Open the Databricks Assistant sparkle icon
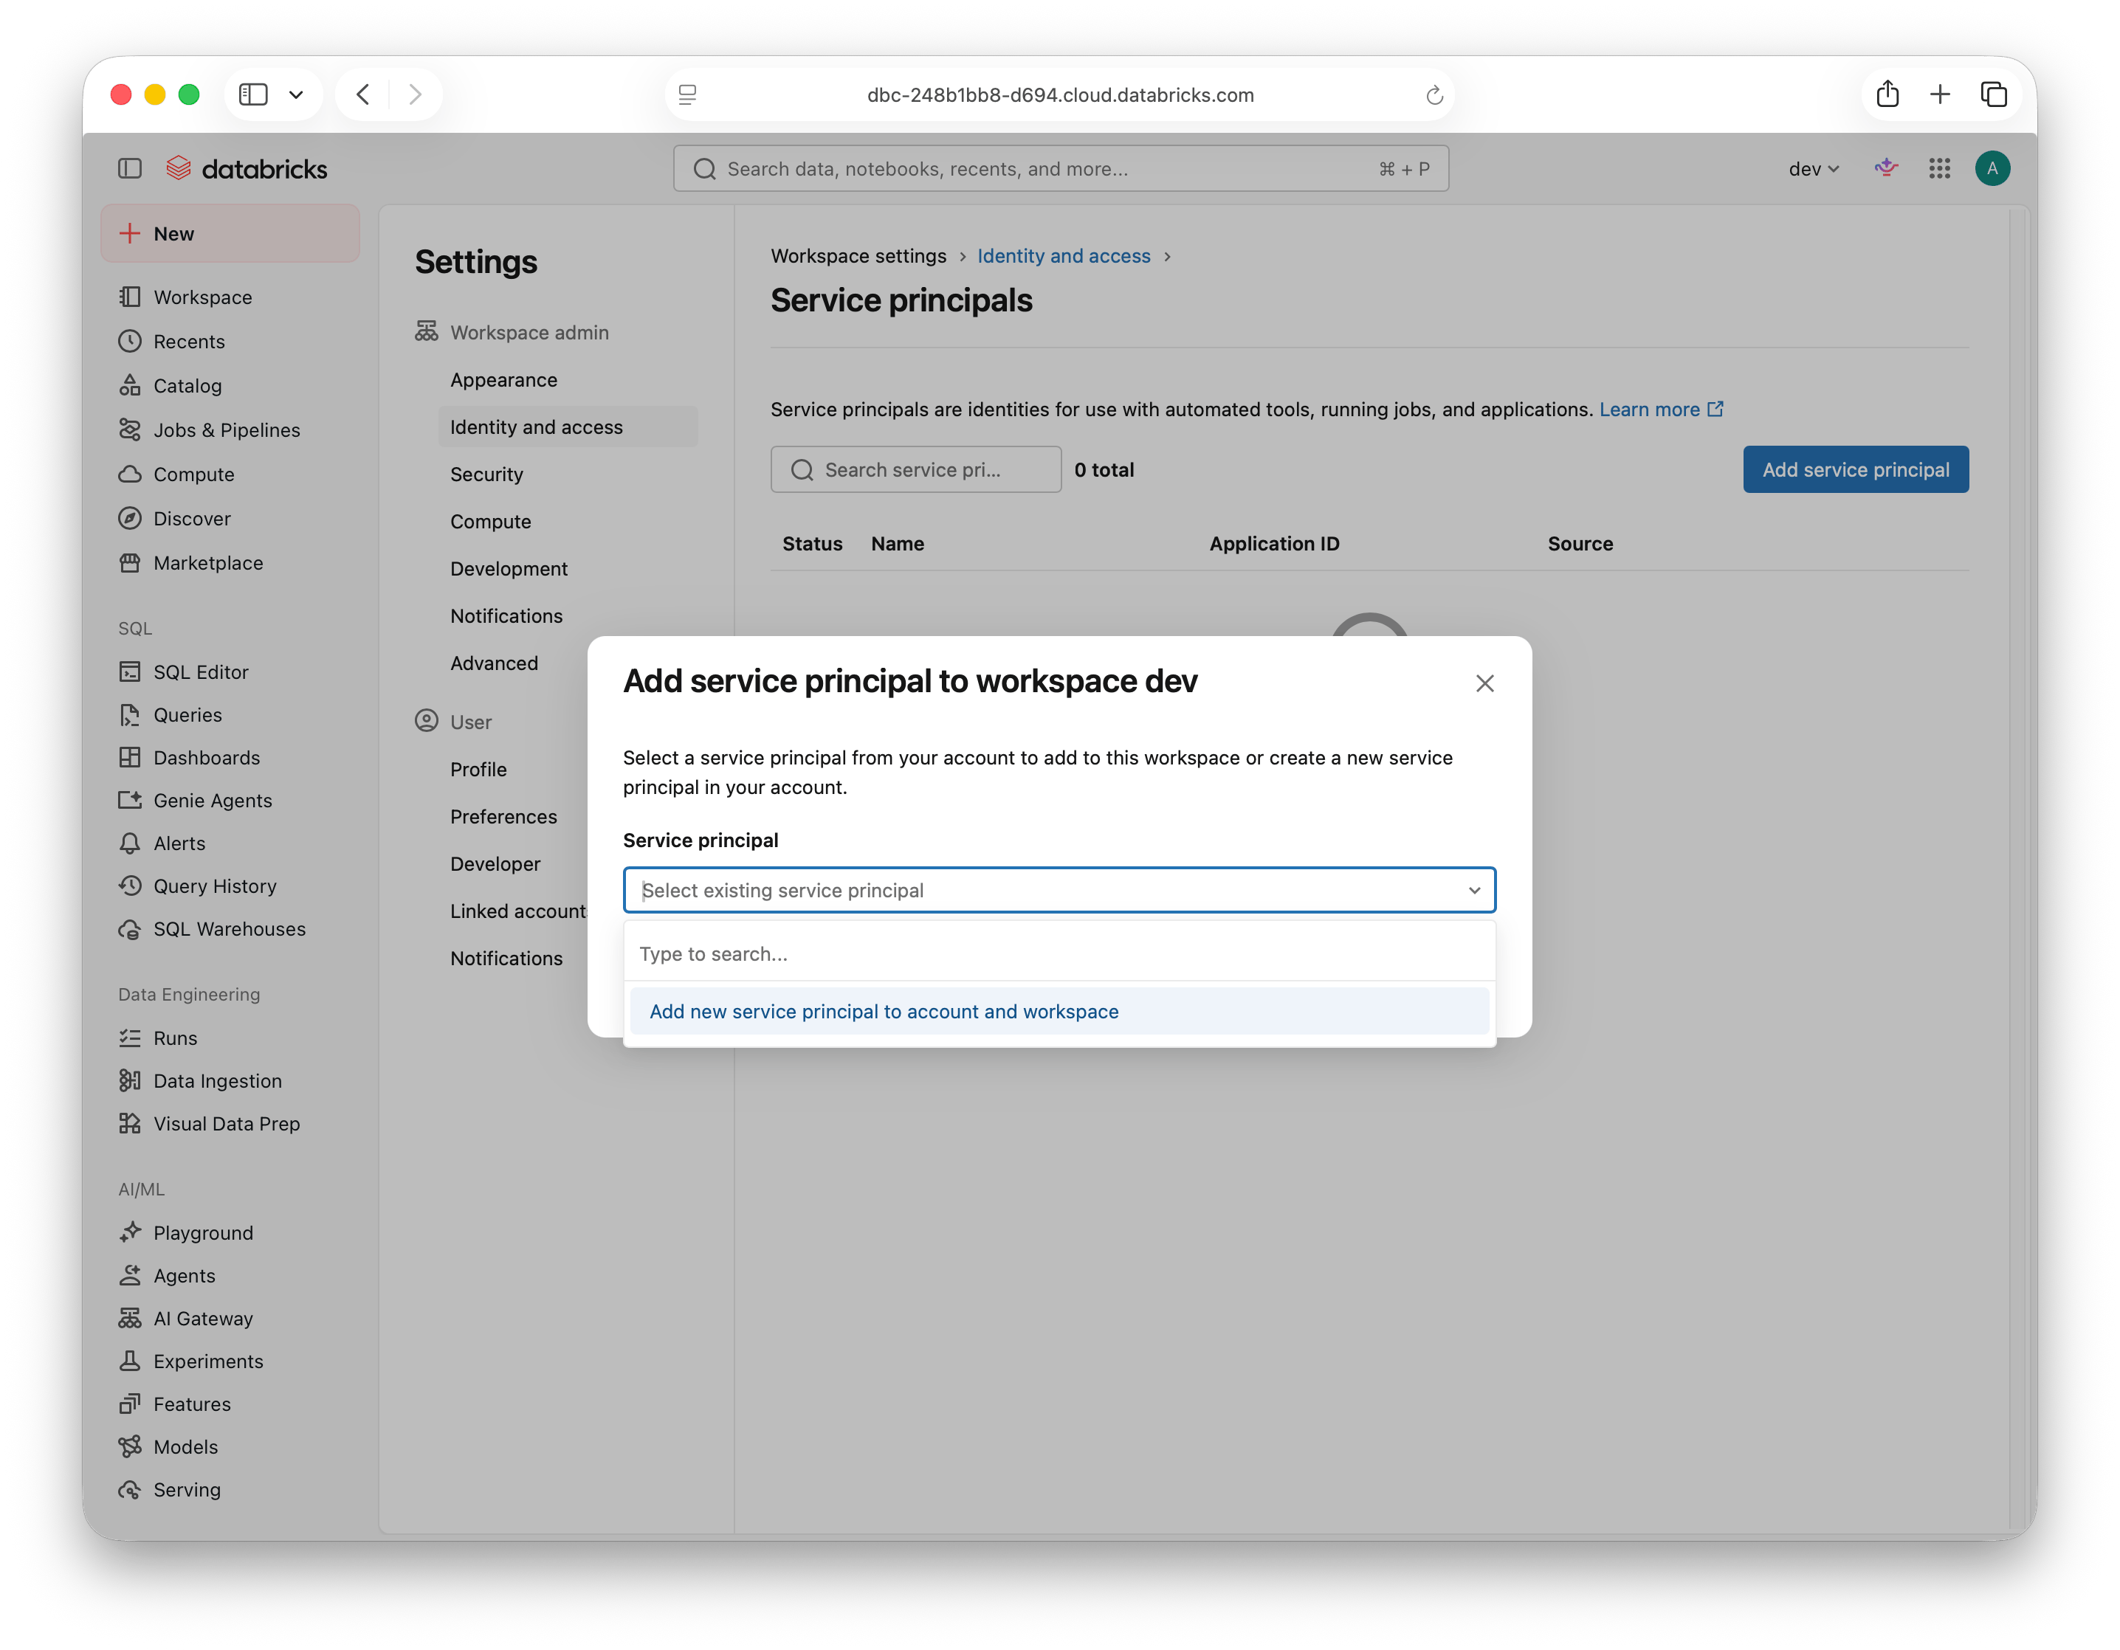Image resolution: width=2120 pixels, height=1650 pixels. pyautogui.click(x=1885, y=169)
